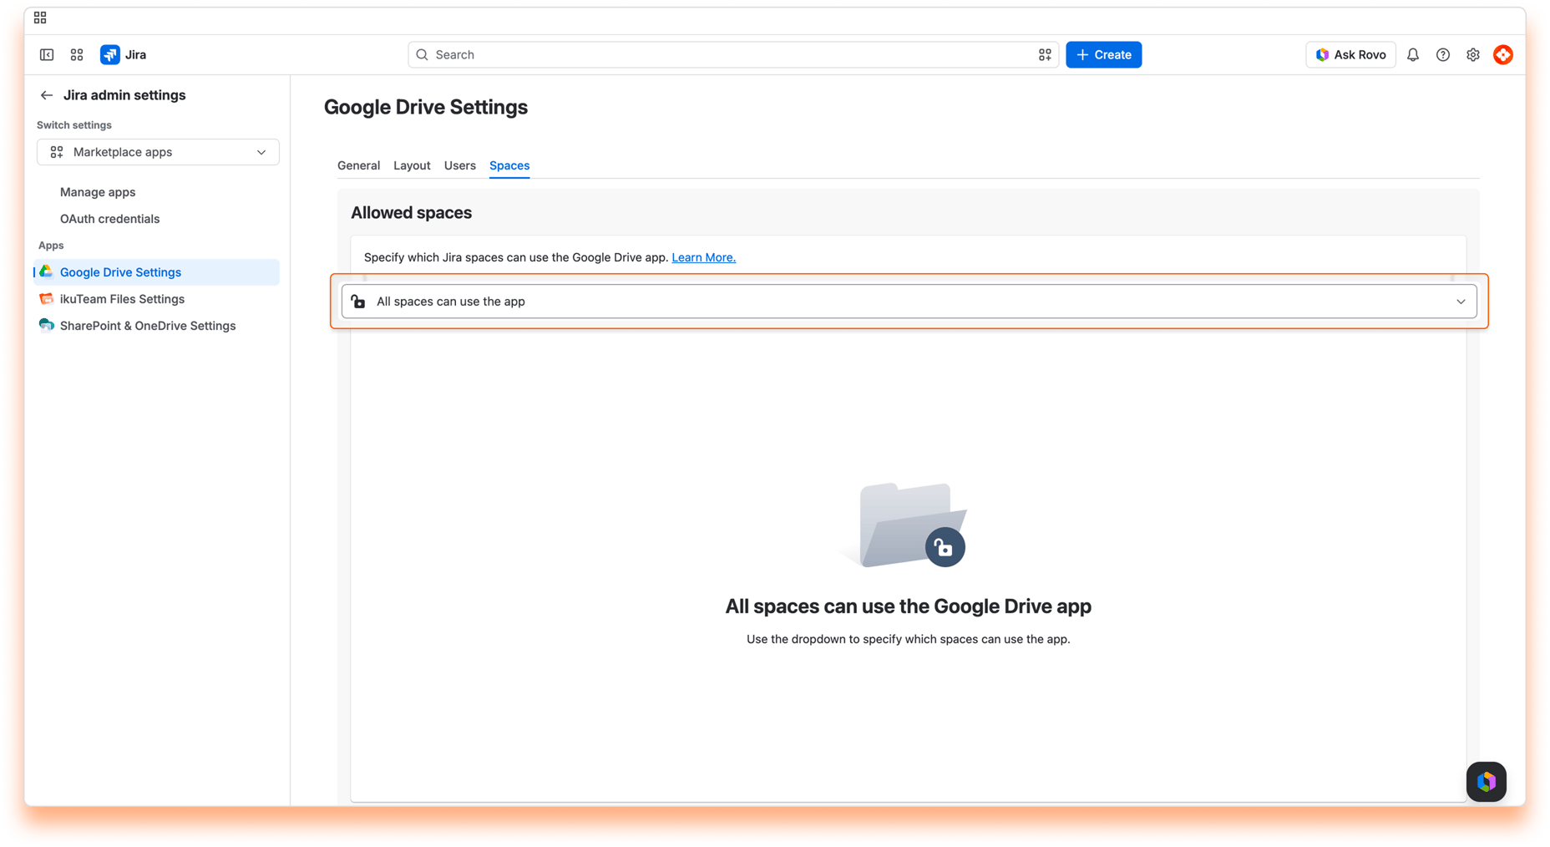Collapse the sidebar with the panel icon

[47, 55]
